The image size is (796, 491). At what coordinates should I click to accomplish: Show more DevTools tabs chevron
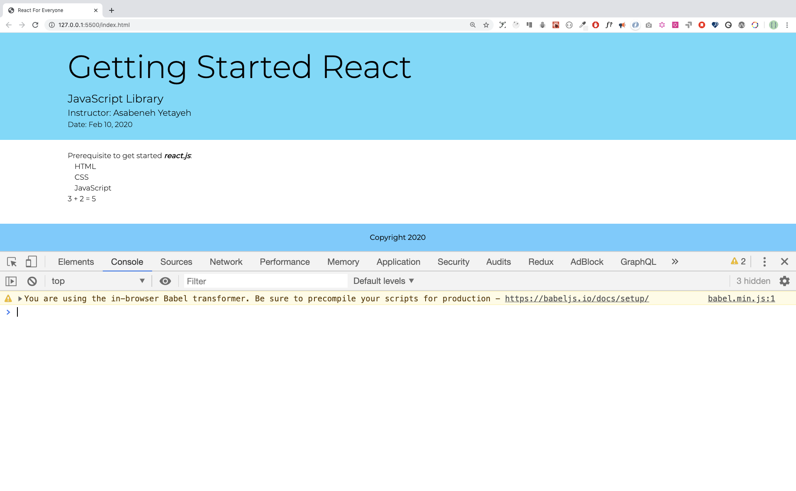tap(675, 261)
